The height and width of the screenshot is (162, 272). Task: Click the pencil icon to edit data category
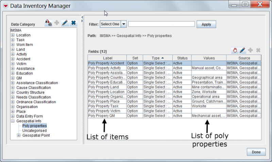point(65,23)
